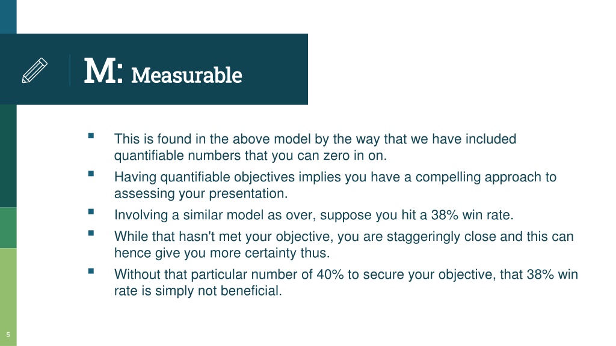The width and height of the screenshot is (616, 346).
Task: Click bullet marker beside "Involving a similar model"
Action: point(91,211)
